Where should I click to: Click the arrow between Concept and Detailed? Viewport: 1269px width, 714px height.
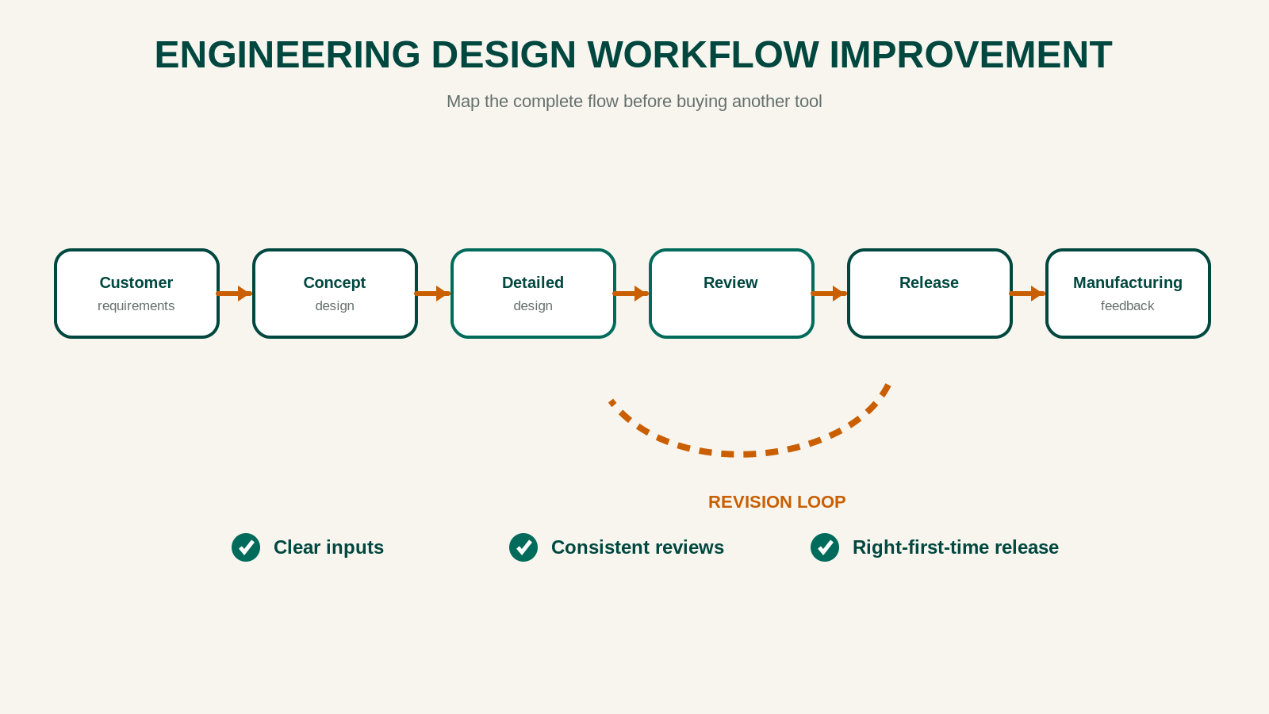click(x=432, y=294)
